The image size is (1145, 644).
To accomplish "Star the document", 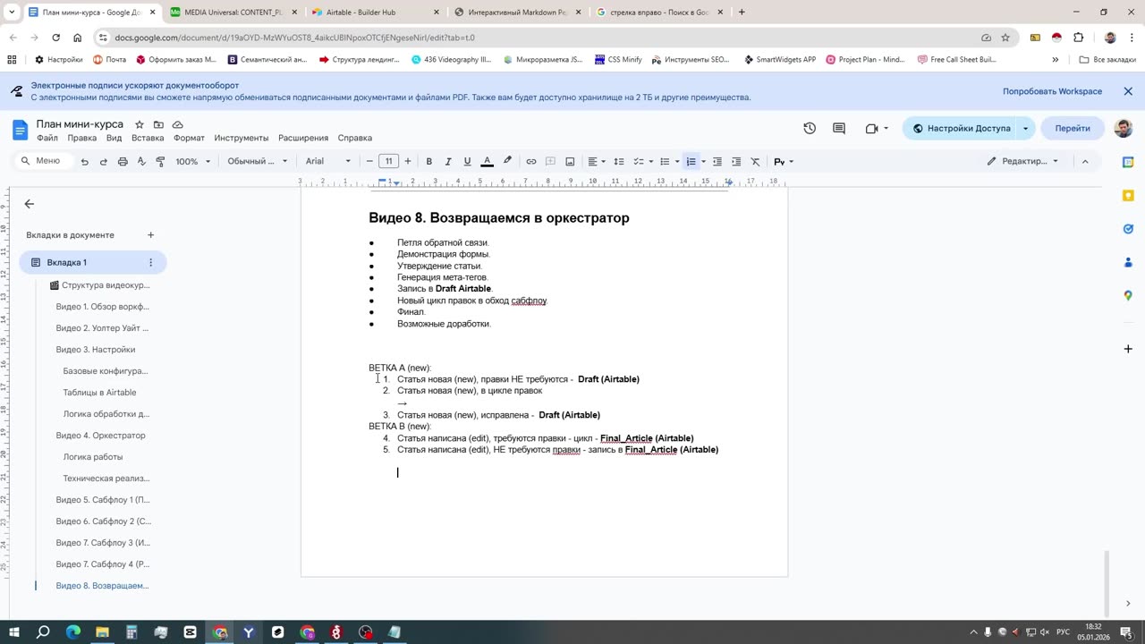I will 140,124.
